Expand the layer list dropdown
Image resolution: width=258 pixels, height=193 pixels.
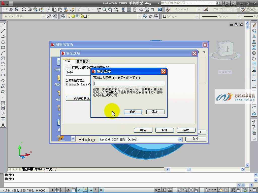point(139,16)
